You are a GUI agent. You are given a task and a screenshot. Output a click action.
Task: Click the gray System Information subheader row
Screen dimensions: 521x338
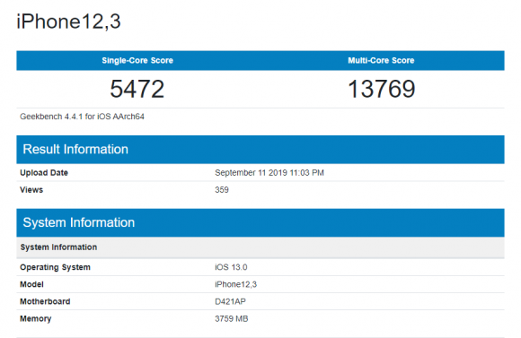tap(260, 247)
